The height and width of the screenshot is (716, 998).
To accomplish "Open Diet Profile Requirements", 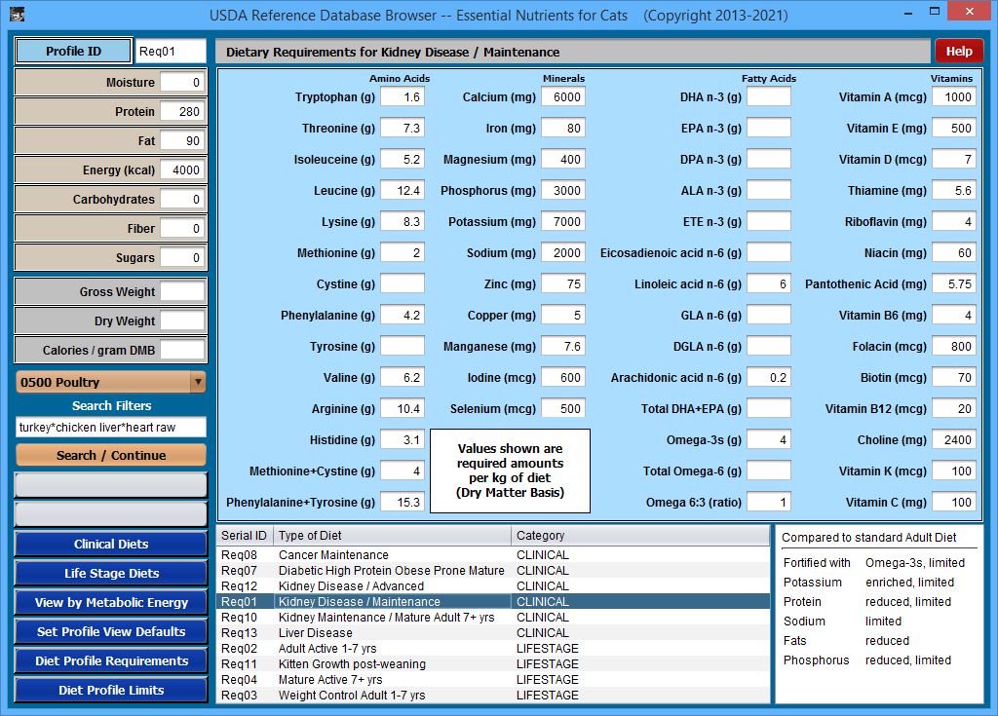I will point(111,660).
